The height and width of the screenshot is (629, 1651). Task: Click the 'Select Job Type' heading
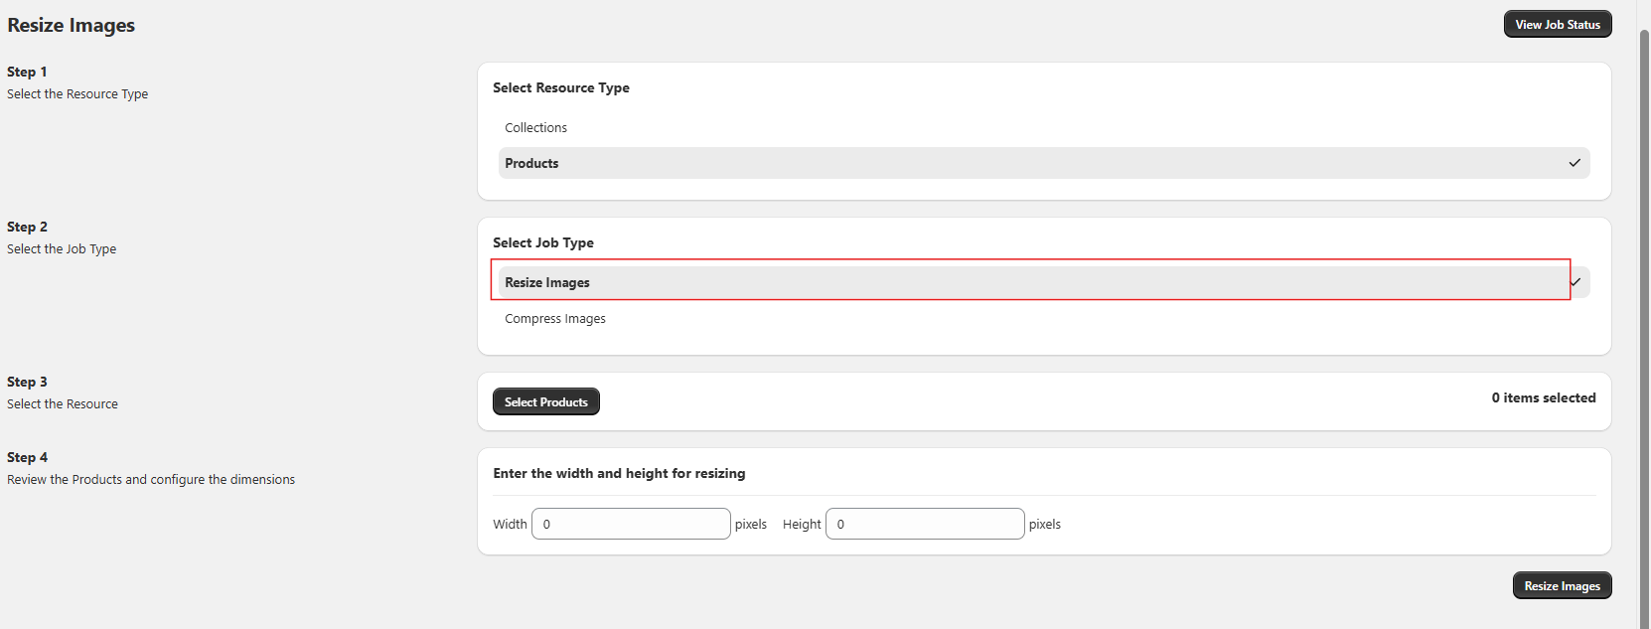(543, 242)
